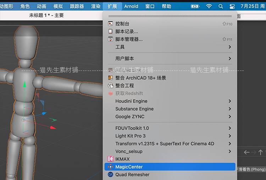Viewport: 266px width, 180px height.
Task: Click the pink IKMAX plugin icon
Action: pos(110,159)
